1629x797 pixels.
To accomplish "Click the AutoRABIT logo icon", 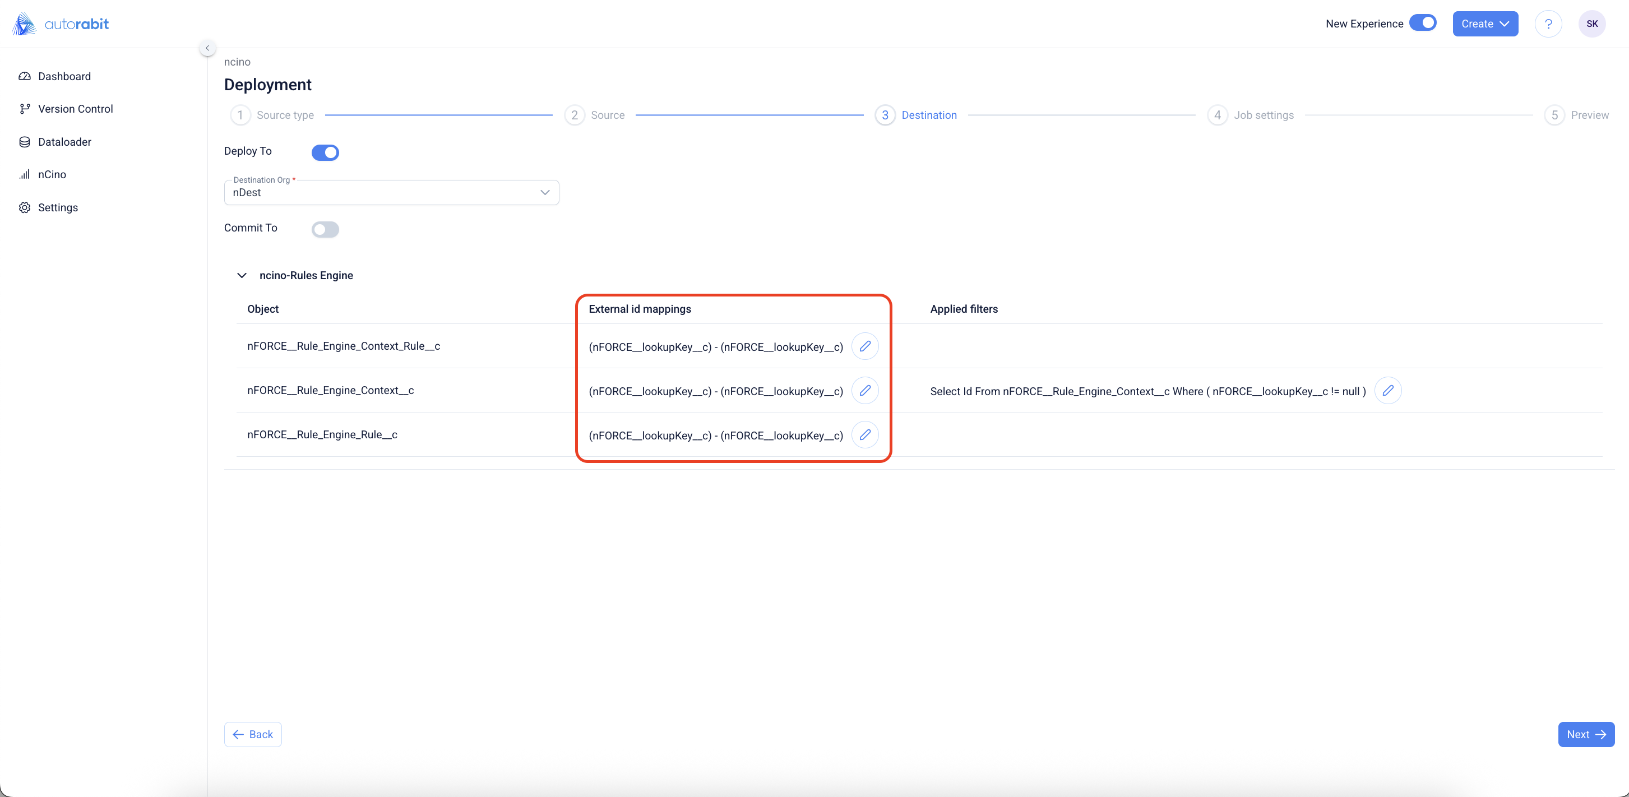I will click(x=24, y=24).
